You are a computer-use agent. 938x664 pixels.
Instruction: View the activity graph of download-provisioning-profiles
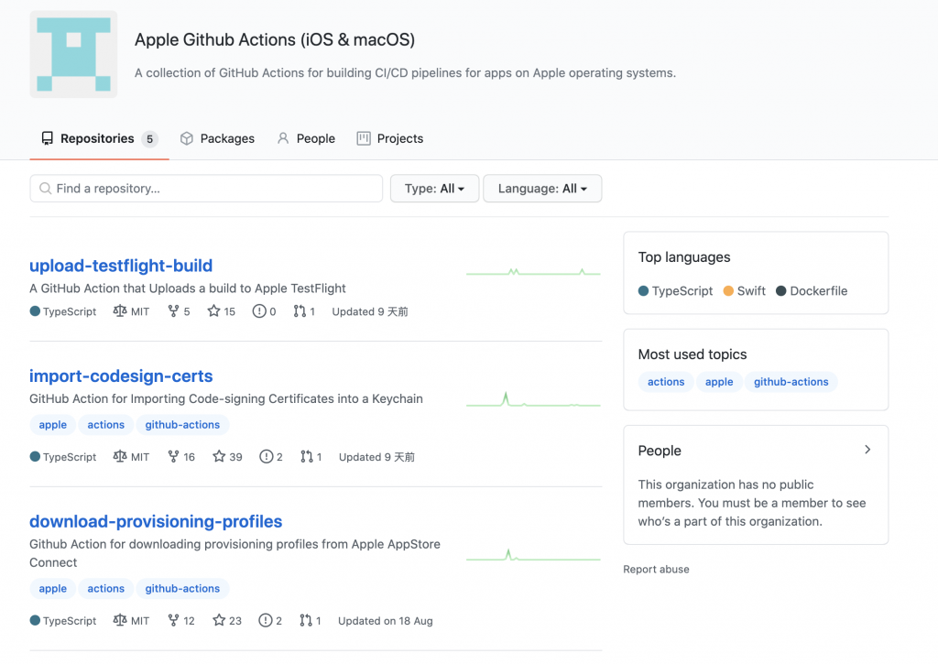[534, 555]
